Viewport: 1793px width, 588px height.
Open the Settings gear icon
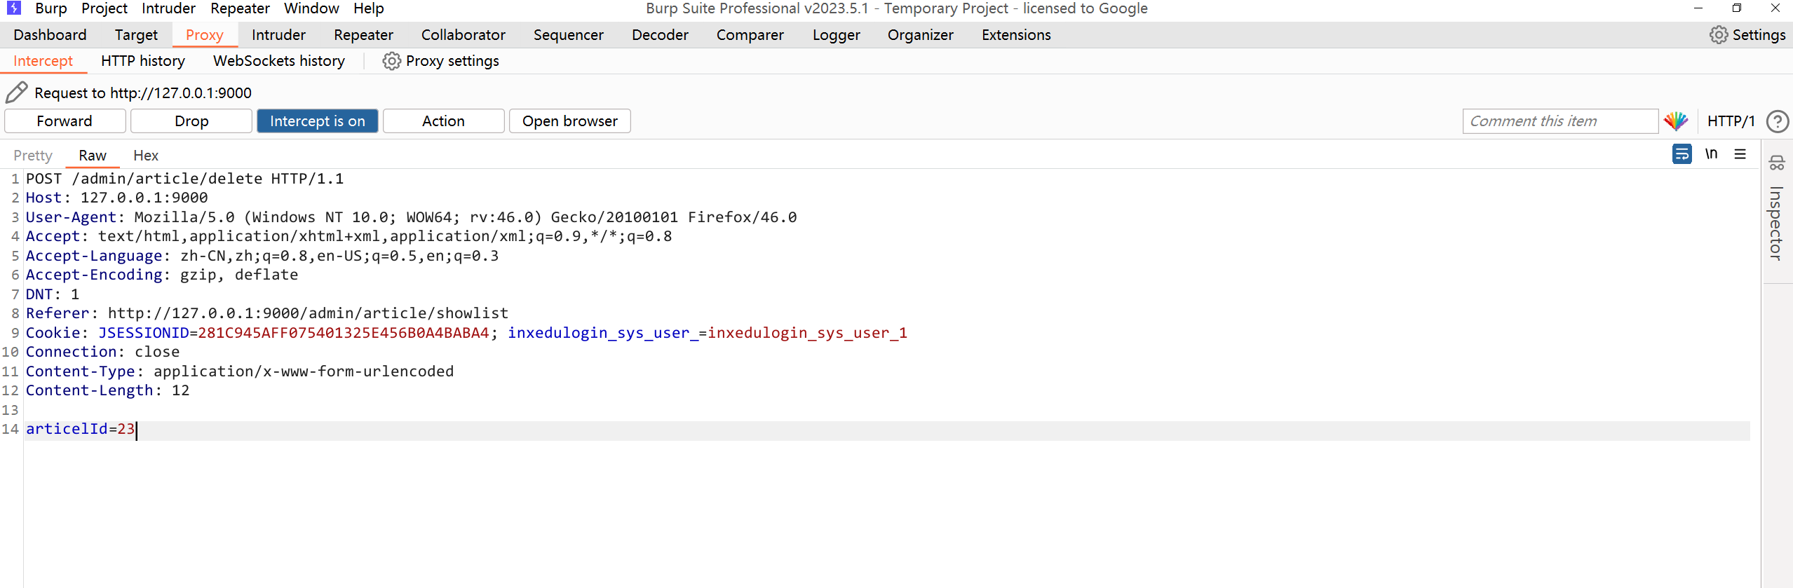click(x=1719, y=35)
